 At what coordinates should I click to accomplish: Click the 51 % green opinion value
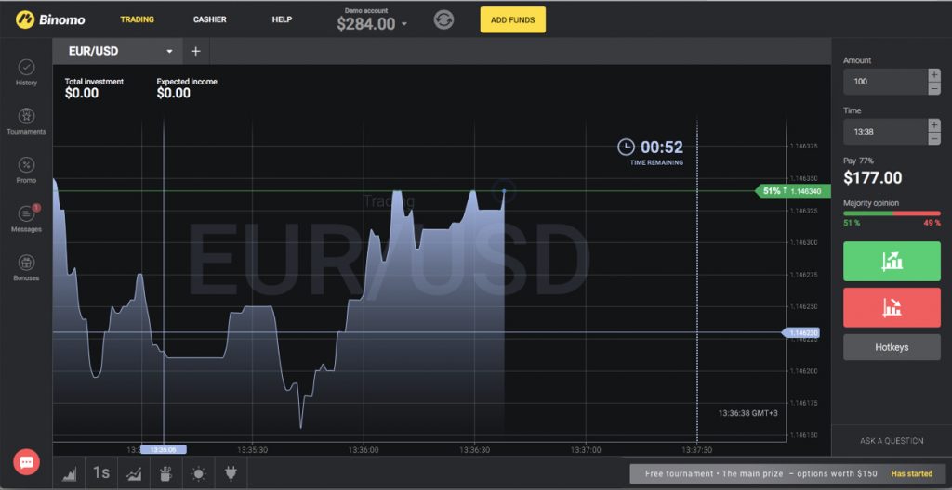pyautogui.click(x=852, y=223)
